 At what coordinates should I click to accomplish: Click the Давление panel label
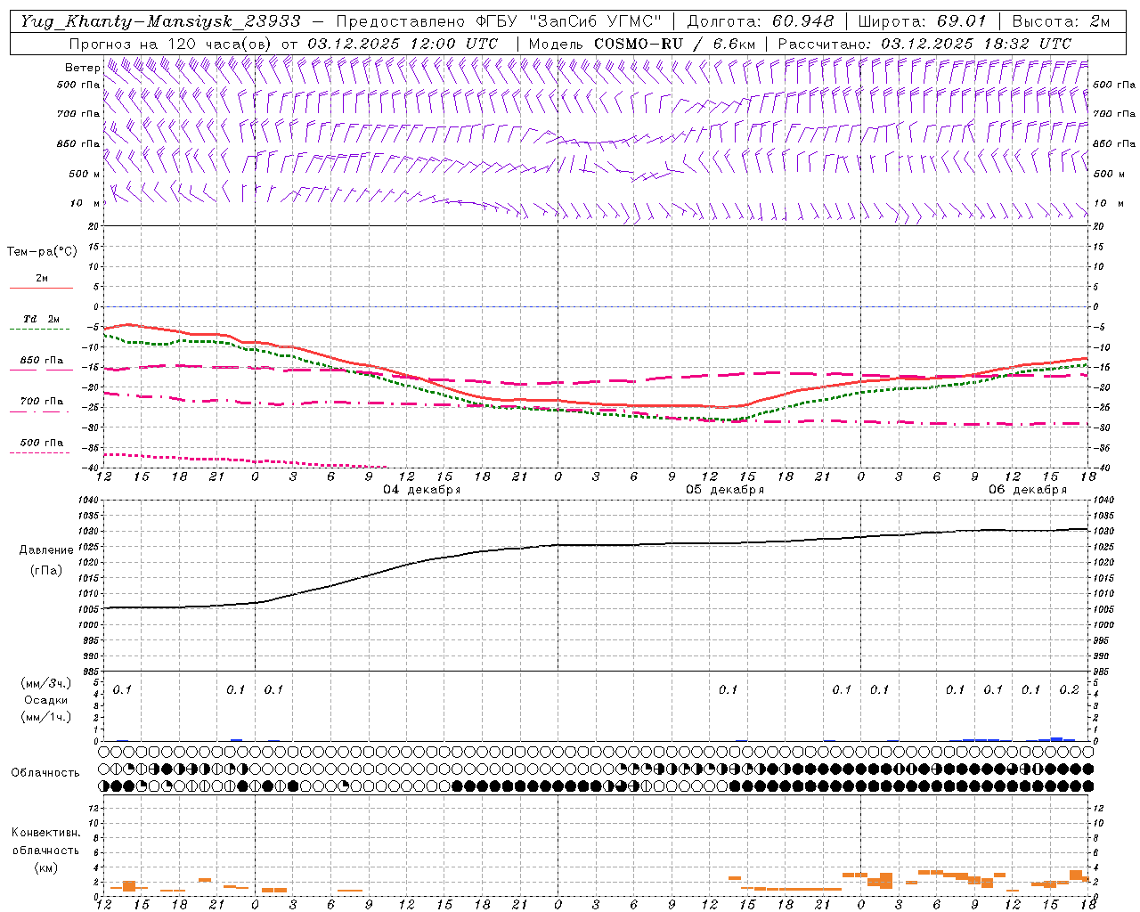click(45, 550)
